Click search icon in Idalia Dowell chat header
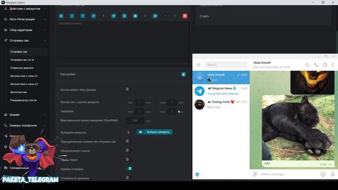 pyautogui.click(x=307, y=65)
